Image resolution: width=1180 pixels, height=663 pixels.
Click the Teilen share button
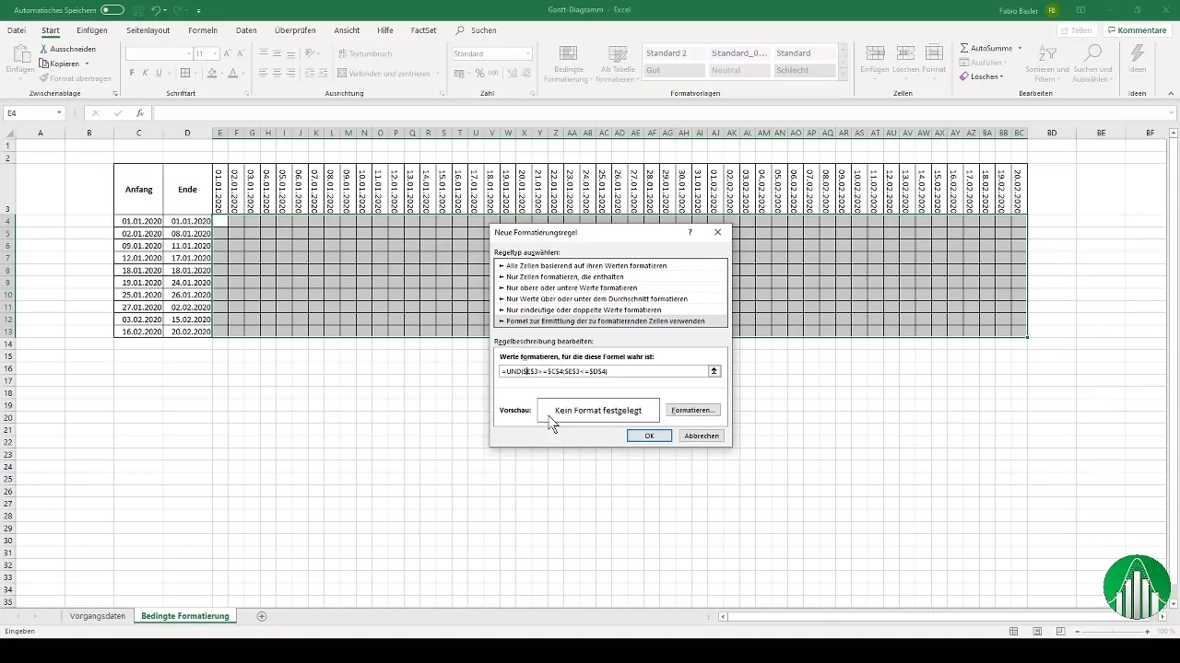(x=1077, y=30)
